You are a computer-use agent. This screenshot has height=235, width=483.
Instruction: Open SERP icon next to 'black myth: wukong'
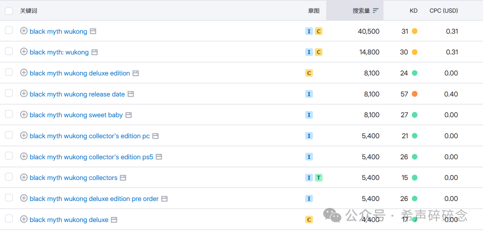coord(94,52)
